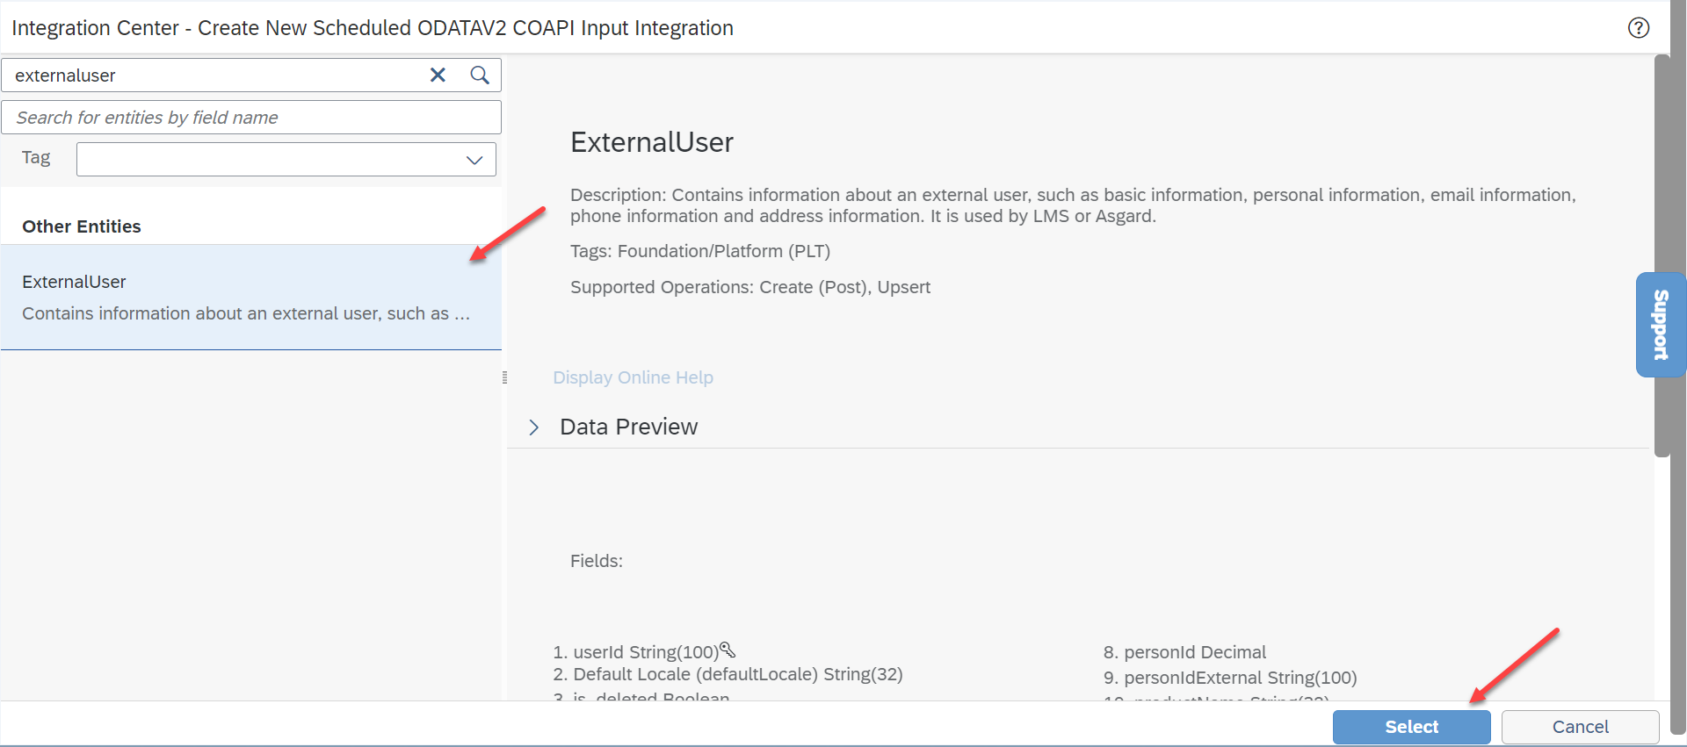Click the panel splitter grip handle
This screenshot has height=747, width=1687.
click(504, 377)
